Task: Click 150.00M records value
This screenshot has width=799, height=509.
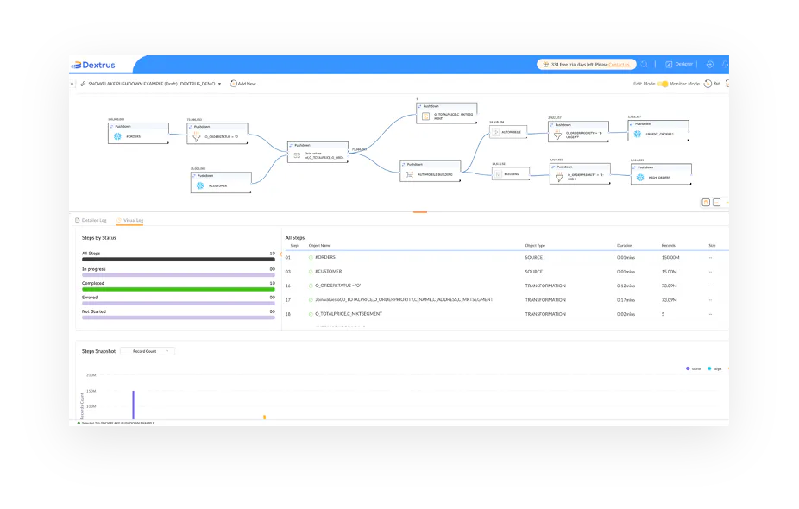Action: 670,258
